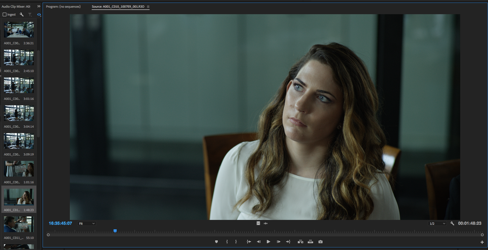Image resolution: width=488 pixels, height=250 pixels.
Task: Expand hidden panel tabs chevron
Action: coord(39,6)
